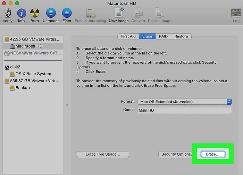
Task: Open the Info toolbar icon
Action: click(x=22, y=13)
